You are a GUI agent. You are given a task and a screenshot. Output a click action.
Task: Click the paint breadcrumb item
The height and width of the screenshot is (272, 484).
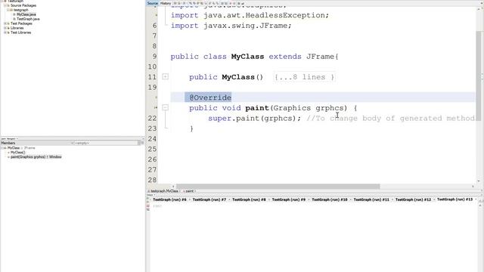coord(189,191)
